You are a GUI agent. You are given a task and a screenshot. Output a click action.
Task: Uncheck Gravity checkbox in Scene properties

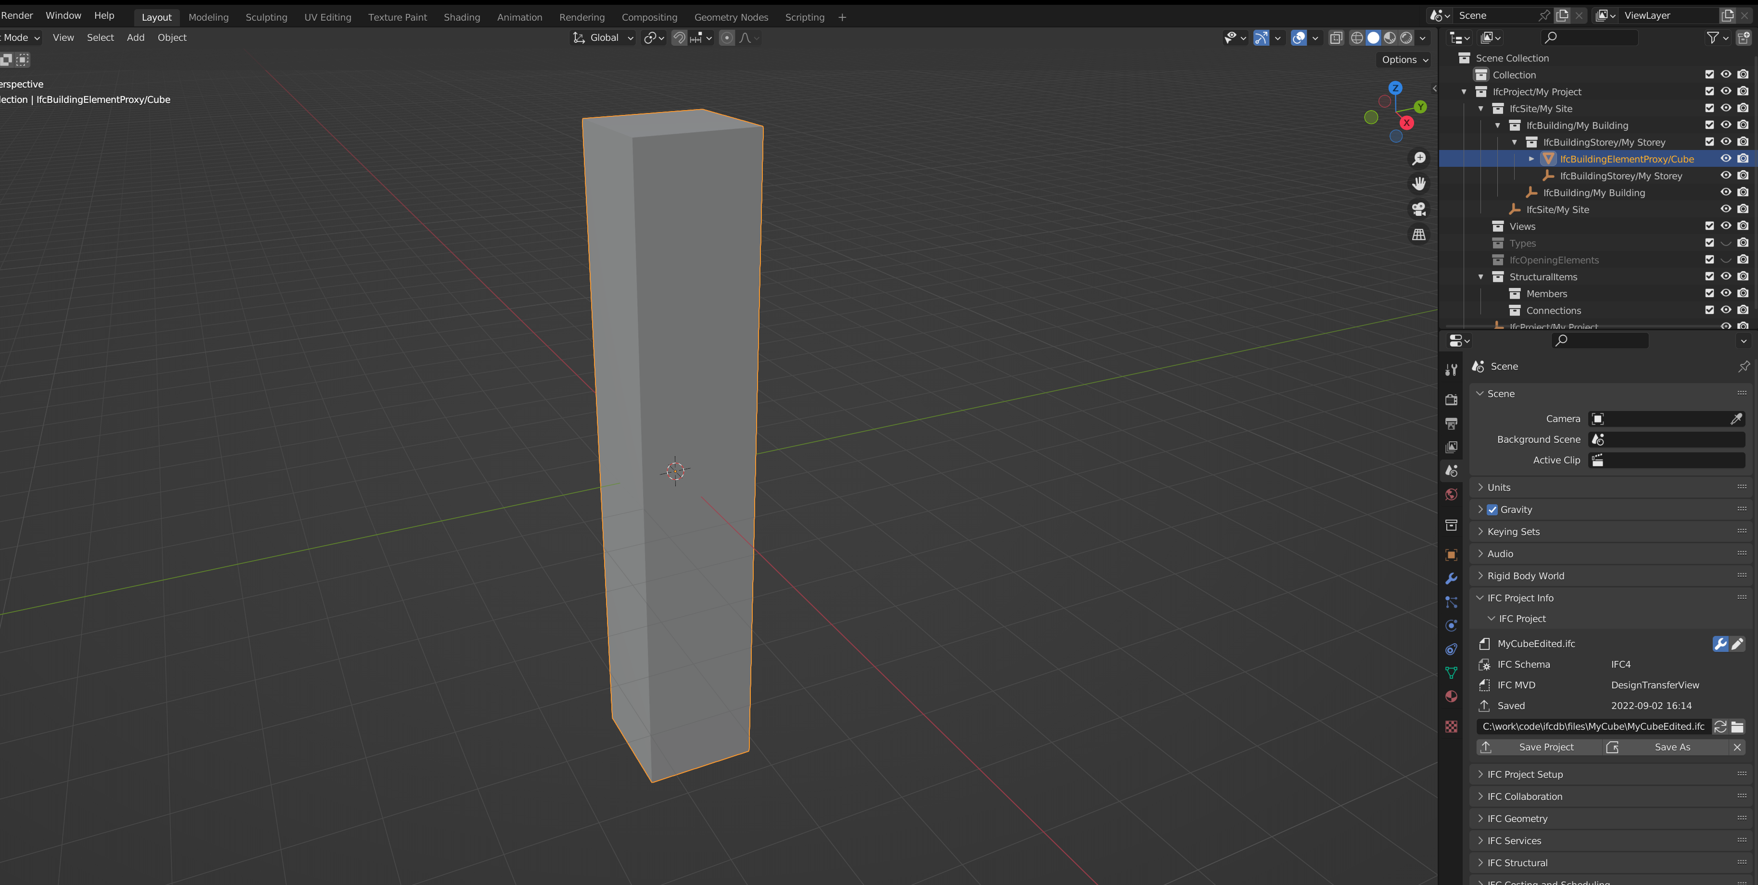(x=1492, y=509)
